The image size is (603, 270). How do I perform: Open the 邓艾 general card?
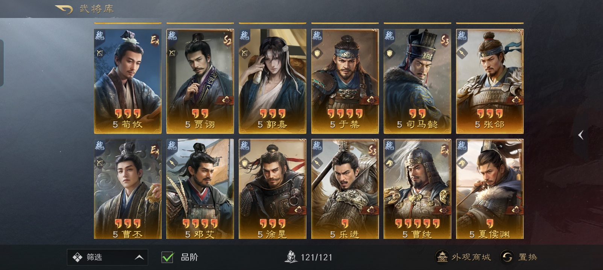200,189
